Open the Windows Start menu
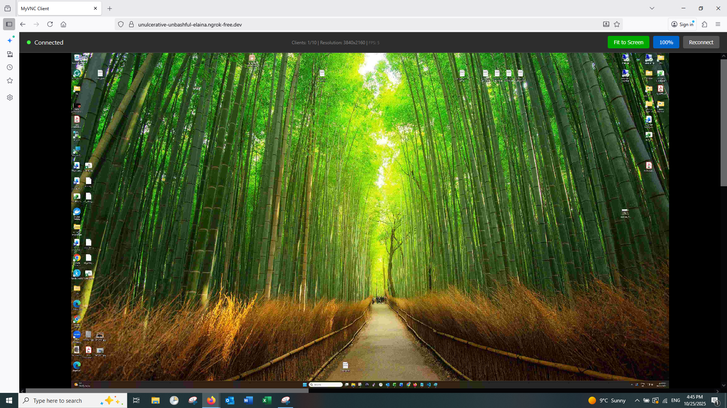The image size is (727, 408). click(8, 400)
